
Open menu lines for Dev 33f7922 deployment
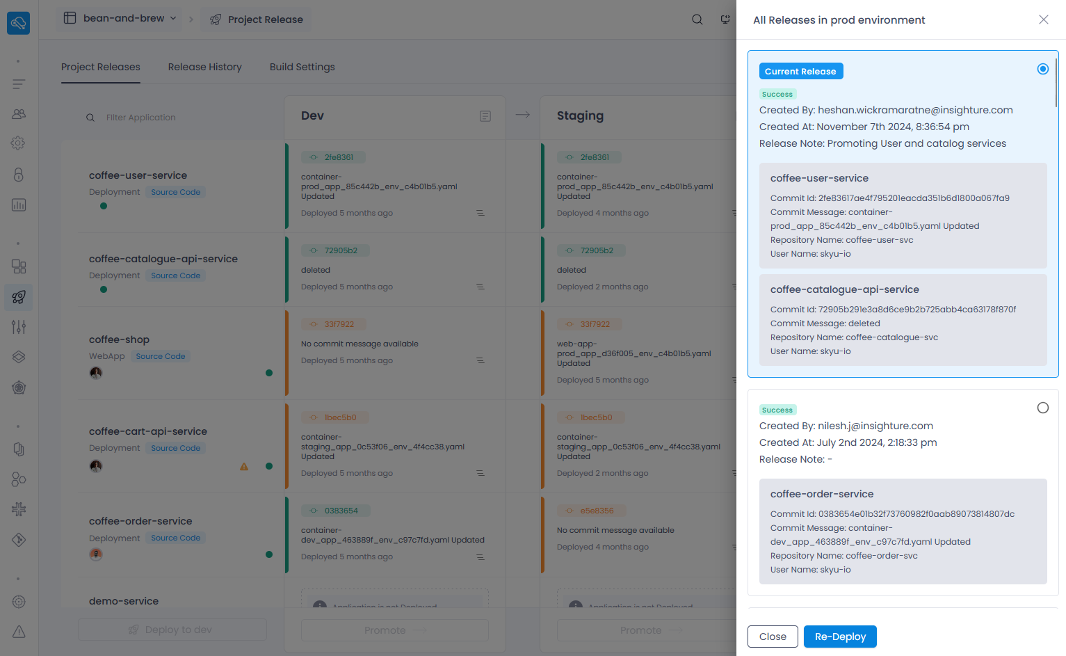point(480,360)
